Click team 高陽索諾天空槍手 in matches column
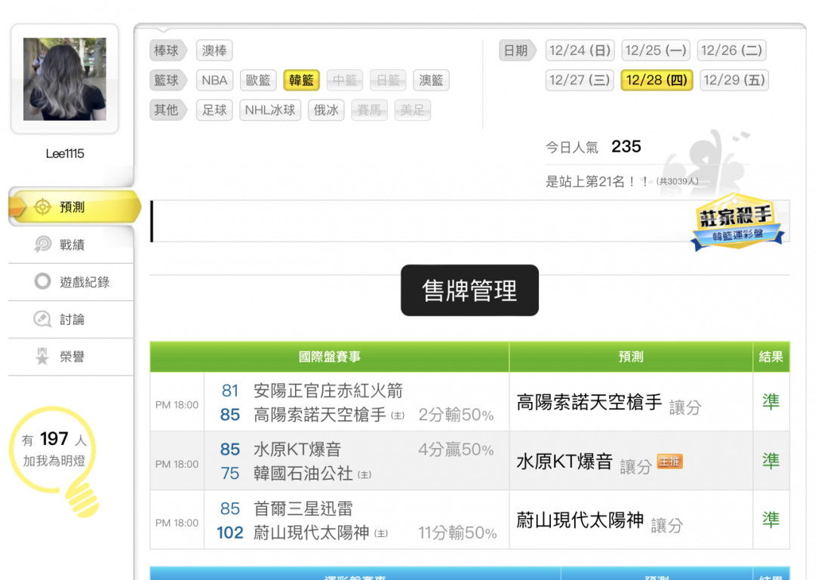Screen dimensions: 815x580 coord(320,415)
